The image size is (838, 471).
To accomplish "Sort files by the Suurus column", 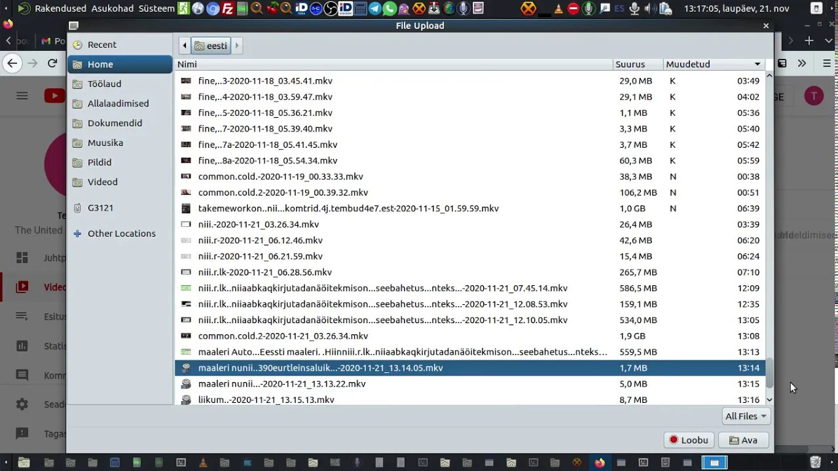I will click(x=638, y=64).
